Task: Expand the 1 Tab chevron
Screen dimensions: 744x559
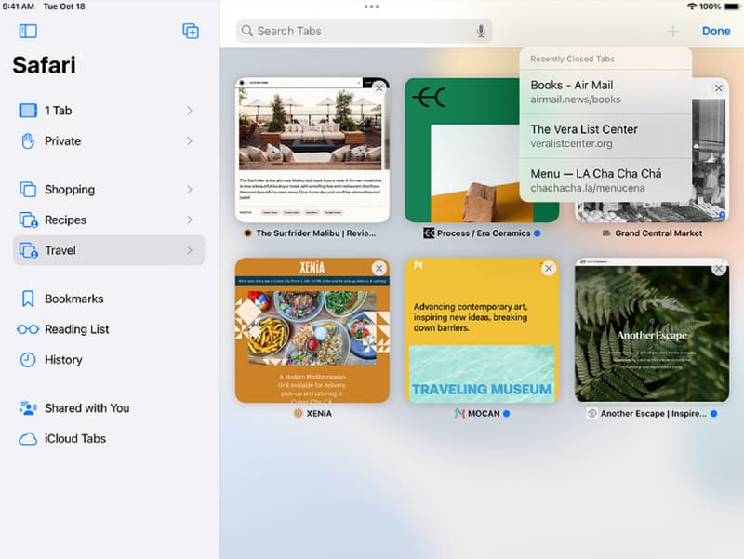Action: pos(190,111)
